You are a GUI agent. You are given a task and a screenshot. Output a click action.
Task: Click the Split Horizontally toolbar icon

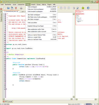[65, 8]
